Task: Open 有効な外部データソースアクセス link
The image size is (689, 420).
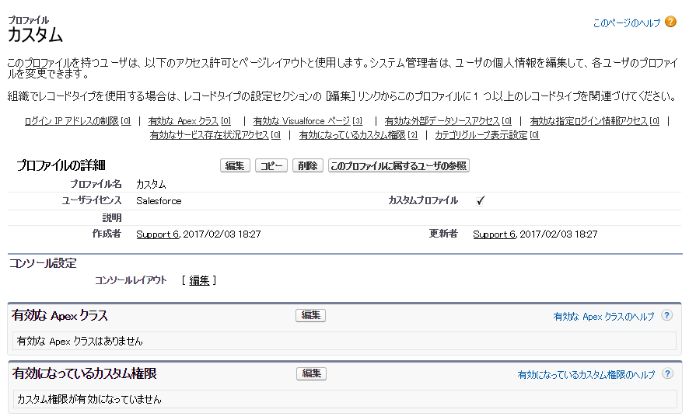Action: [x=448, y=121]
